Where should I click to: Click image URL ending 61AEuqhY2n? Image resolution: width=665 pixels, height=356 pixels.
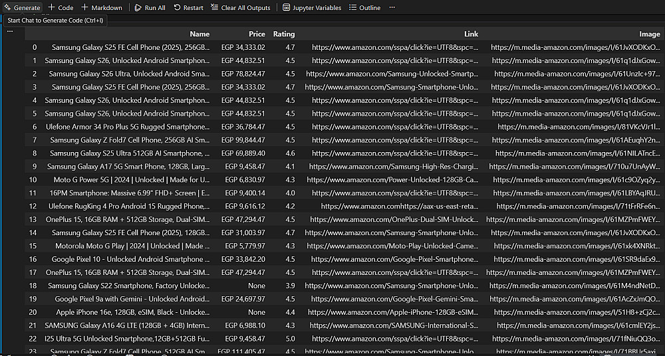click(x=577, y=140)
